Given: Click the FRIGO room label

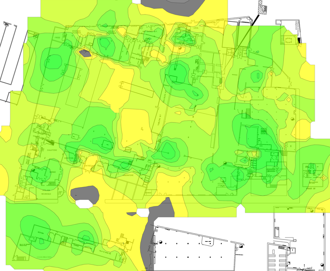Looking at the screenshot, I should pyautogui.click(x=58, y=38).
